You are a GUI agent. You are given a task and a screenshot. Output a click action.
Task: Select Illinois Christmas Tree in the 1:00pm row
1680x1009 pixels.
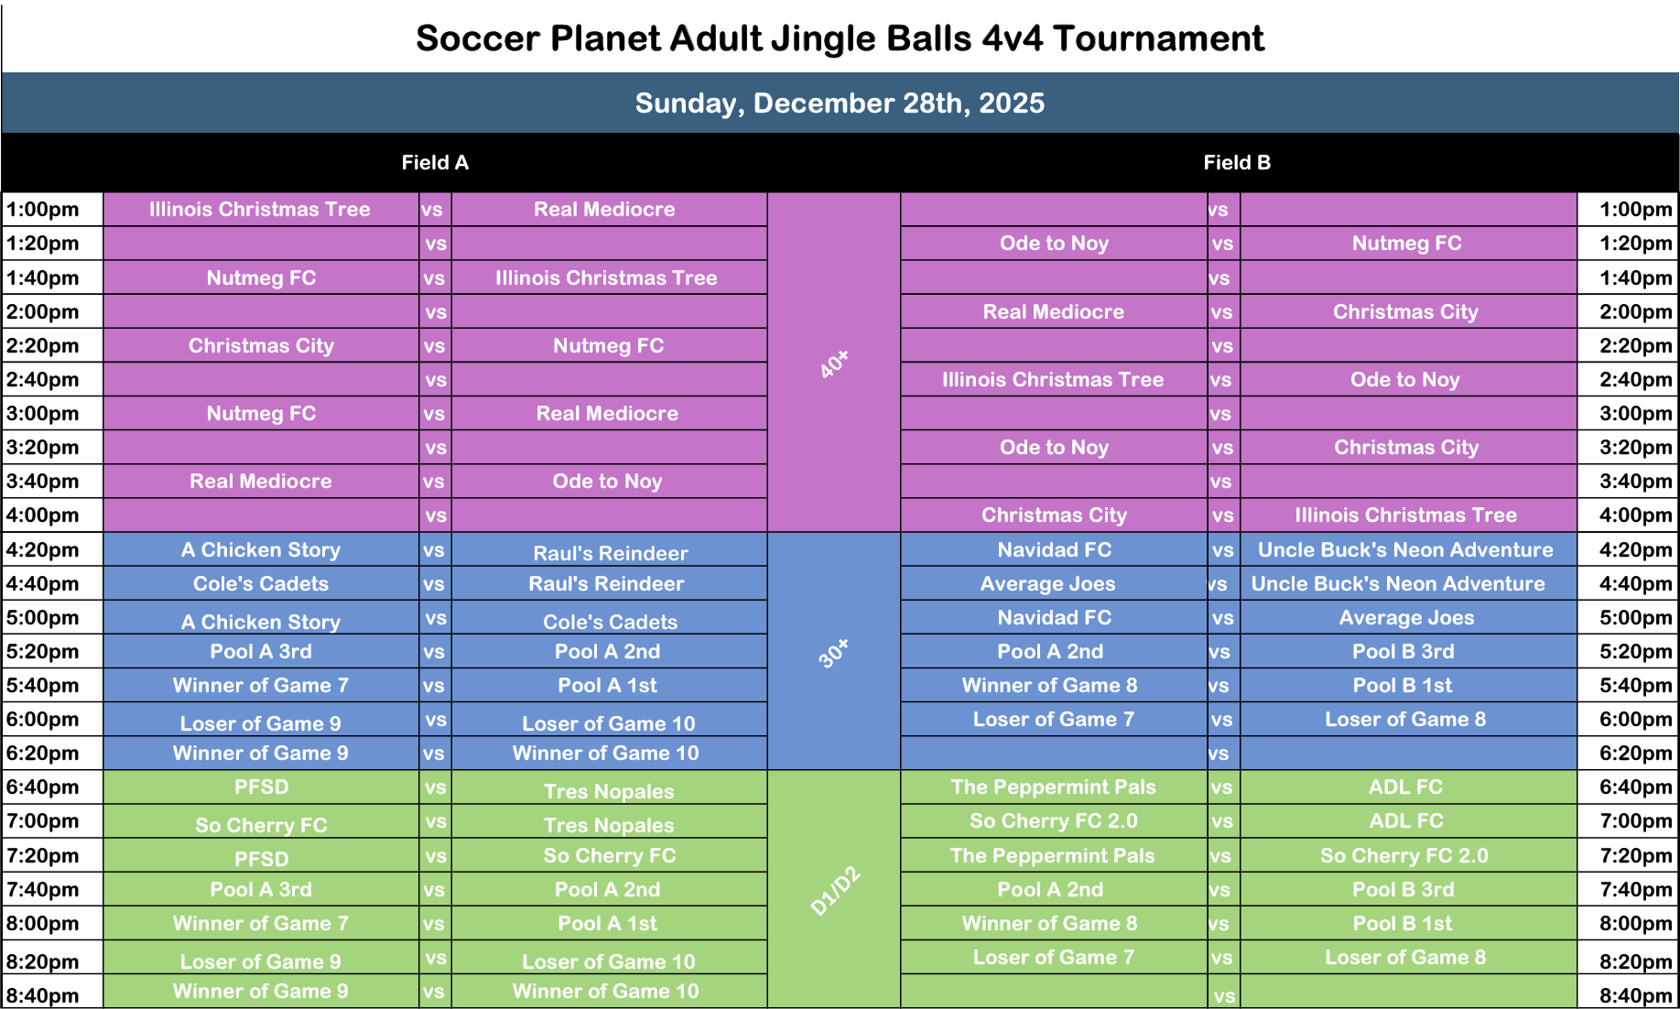pos(260,210)
